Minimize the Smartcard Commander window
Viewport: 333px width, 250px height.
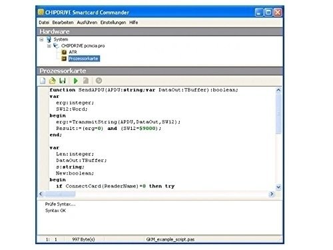tap(259, 13)
